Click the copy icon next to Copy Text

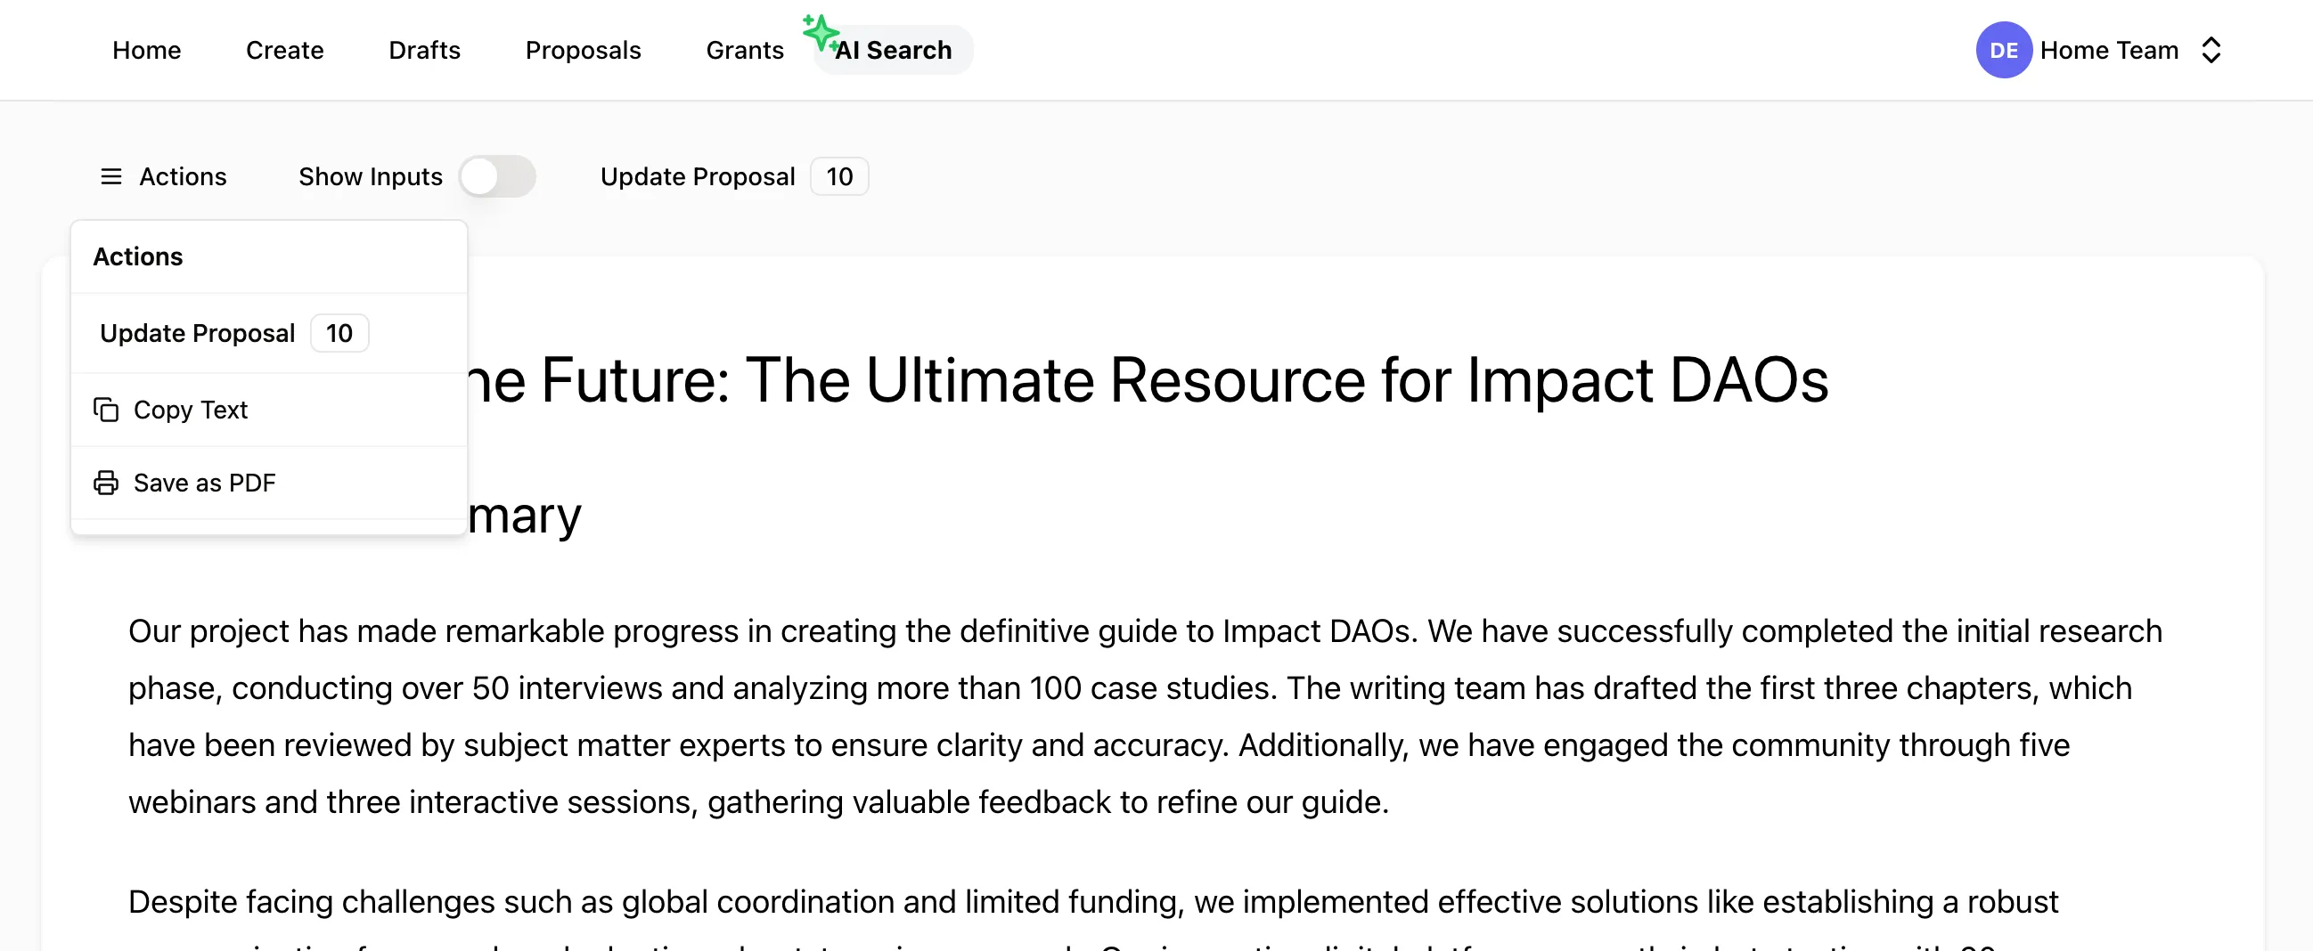pos(106,410)
